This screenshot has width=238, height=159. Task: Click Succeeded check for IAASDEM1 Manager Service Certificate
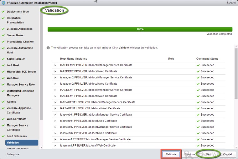pyautogui.click(x=198, y=90)
